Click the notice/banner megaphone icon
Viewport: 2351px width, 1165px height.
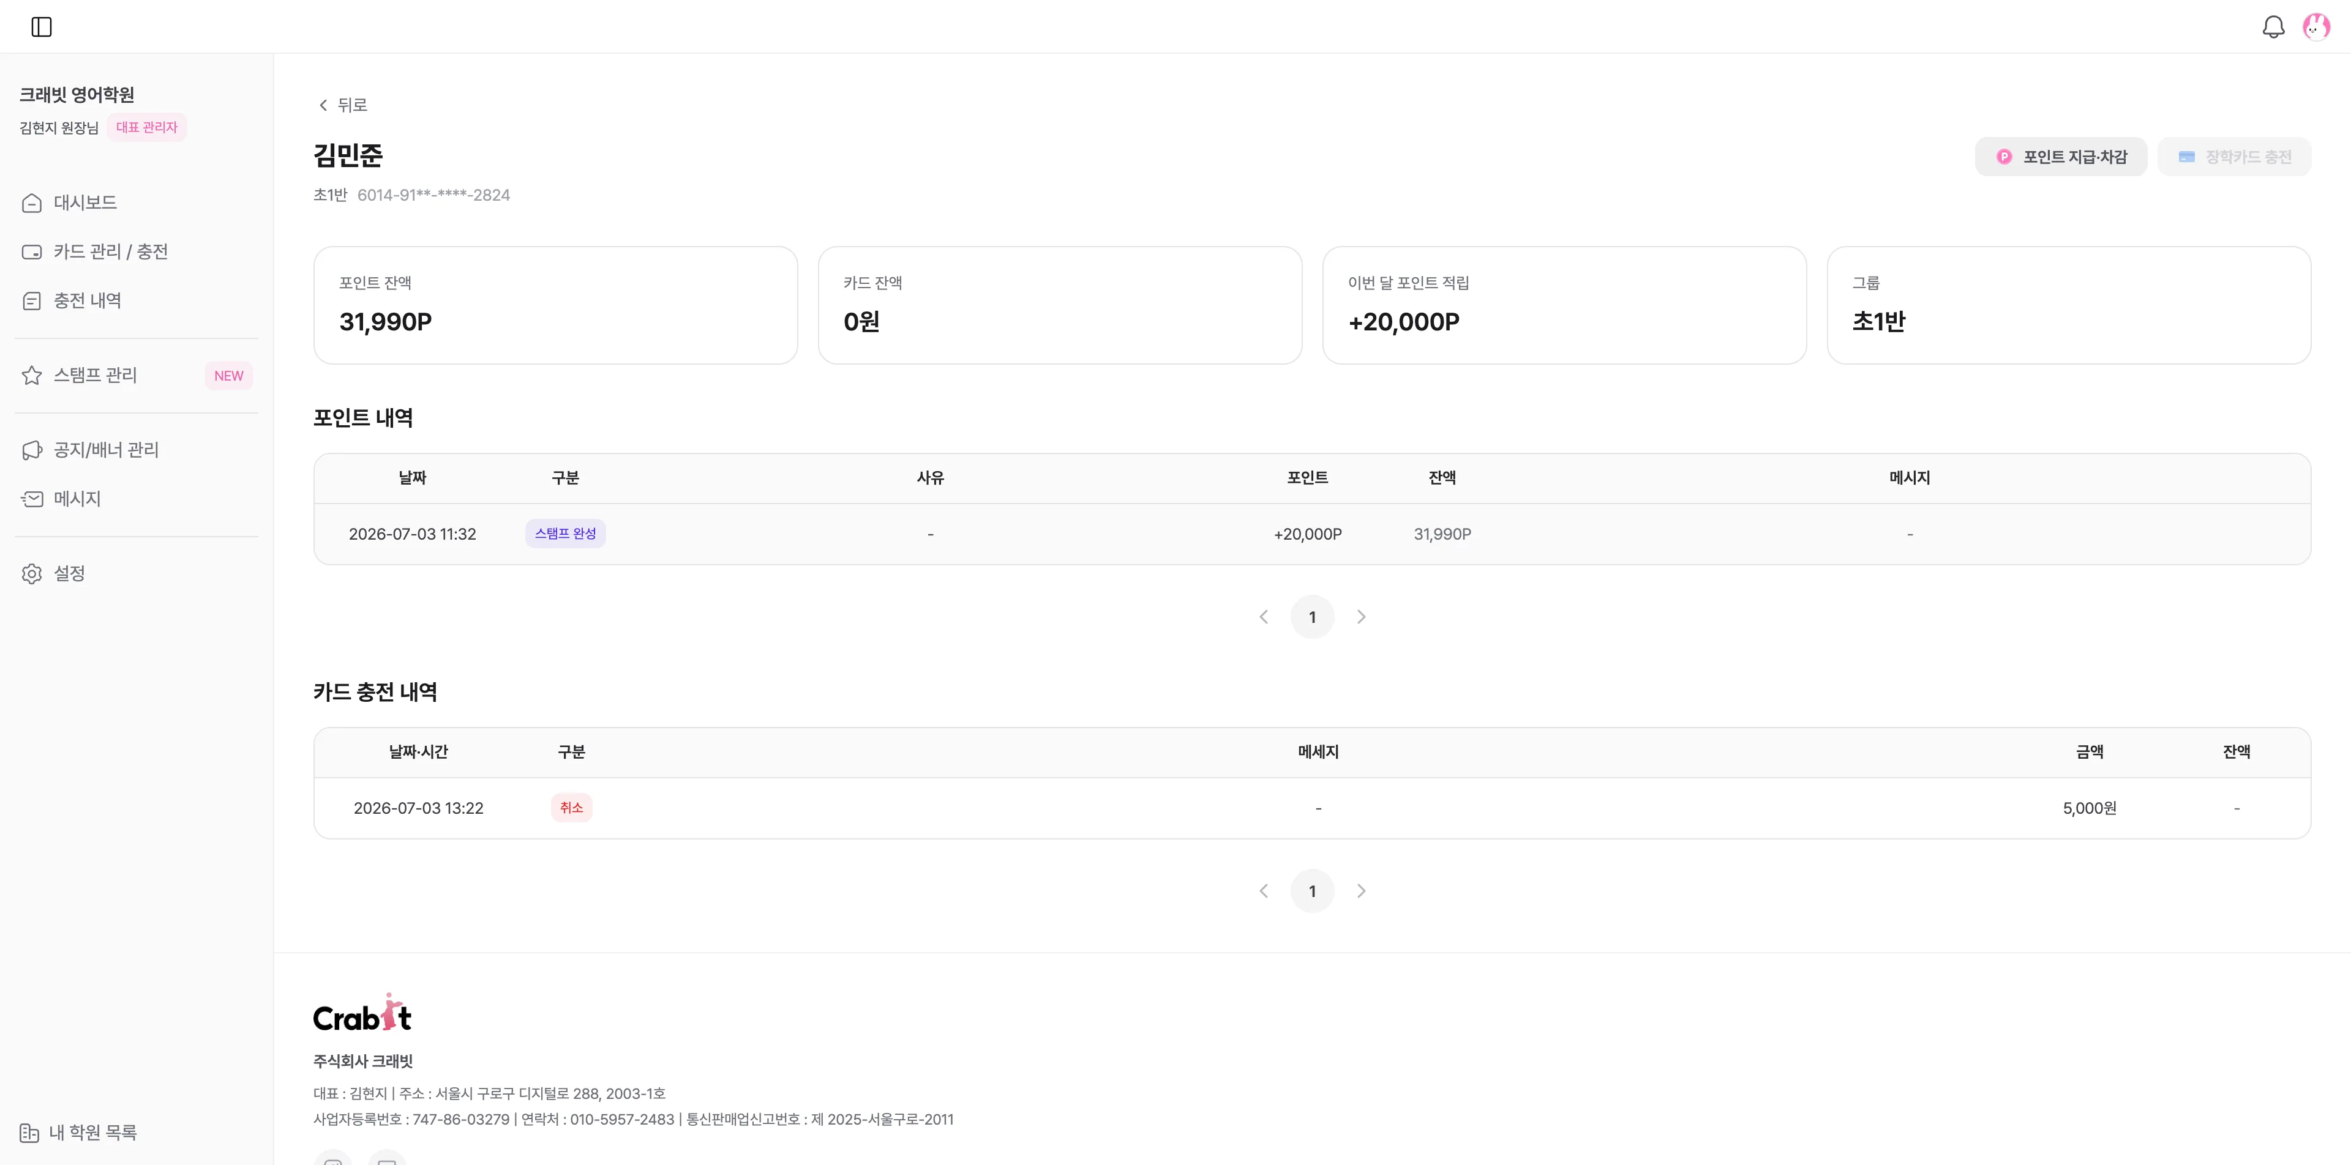coord(32,450)
